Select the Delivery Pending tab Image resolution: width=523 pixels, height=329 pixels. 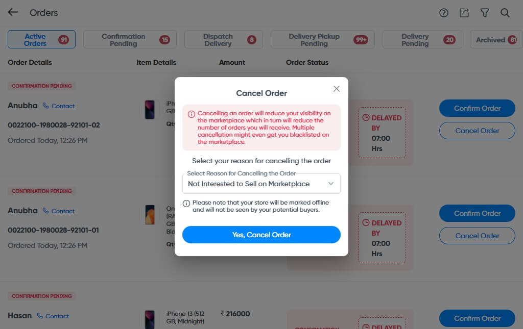421,40
